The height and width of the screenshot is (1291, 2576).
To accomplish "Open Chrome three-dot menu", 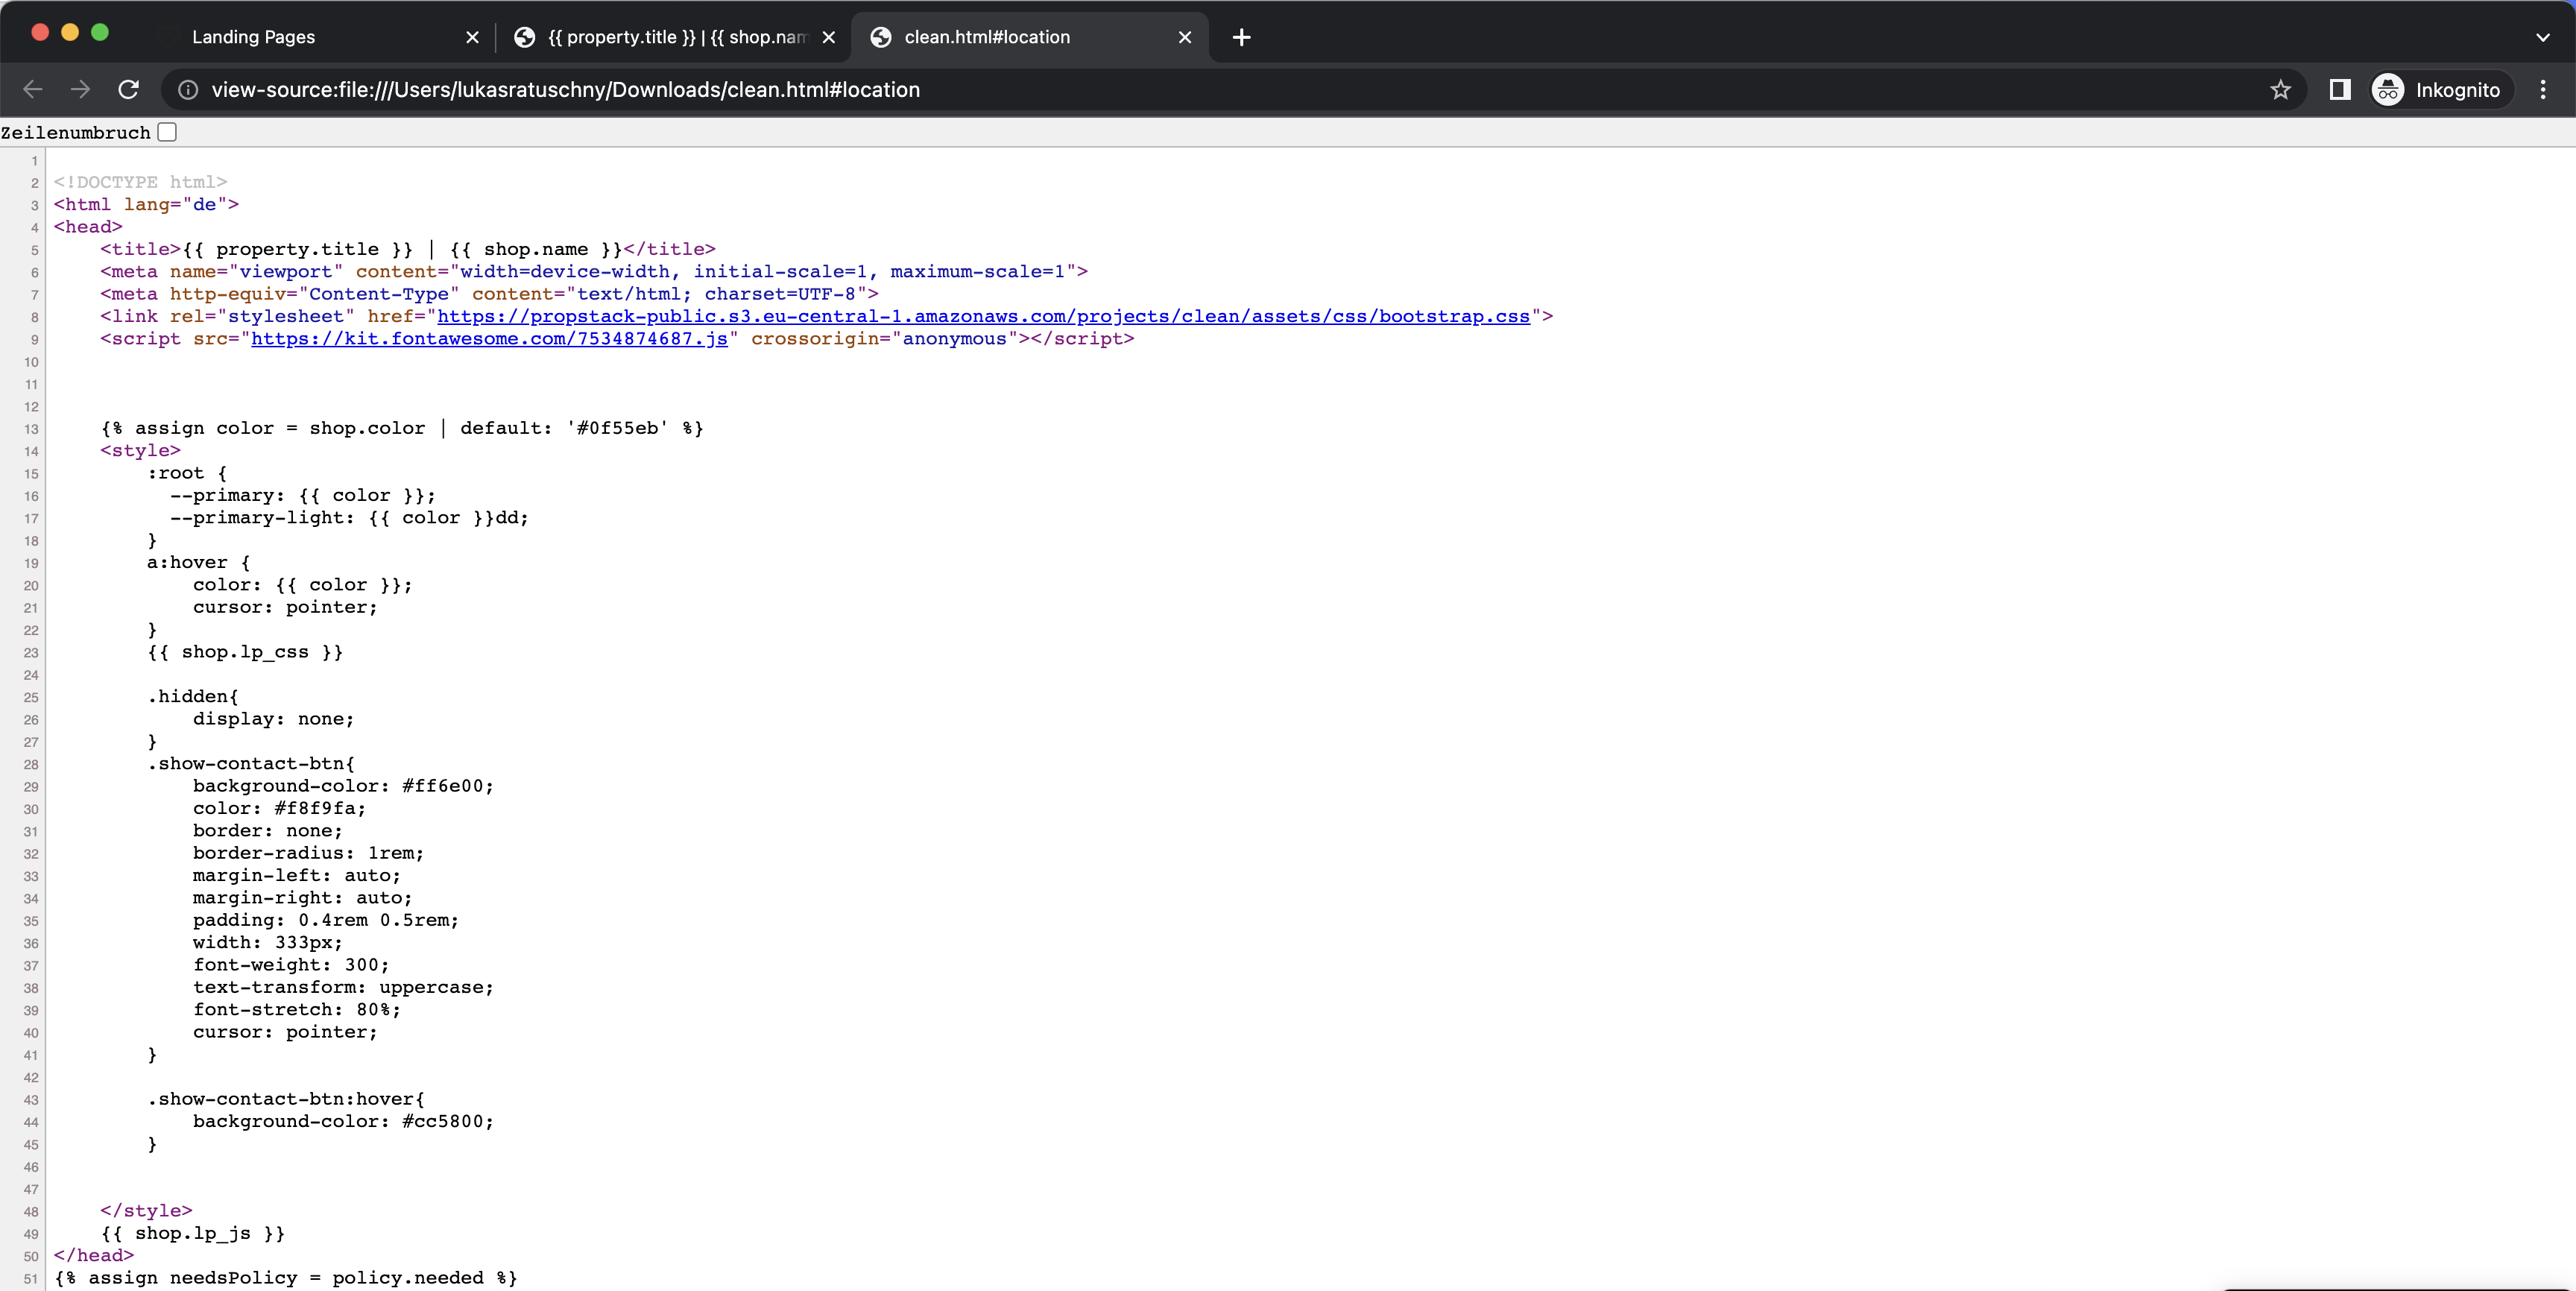I will click(2543, 90).
